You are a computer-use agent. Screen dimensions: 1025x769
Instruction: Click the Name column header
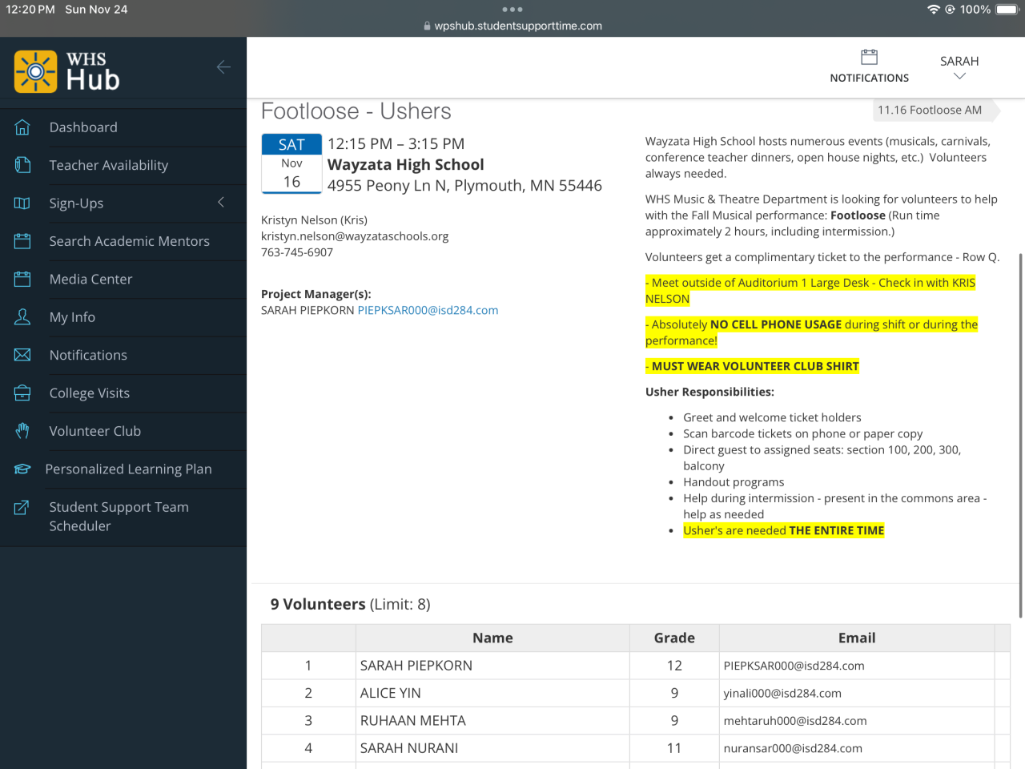[x=492, y=638]
